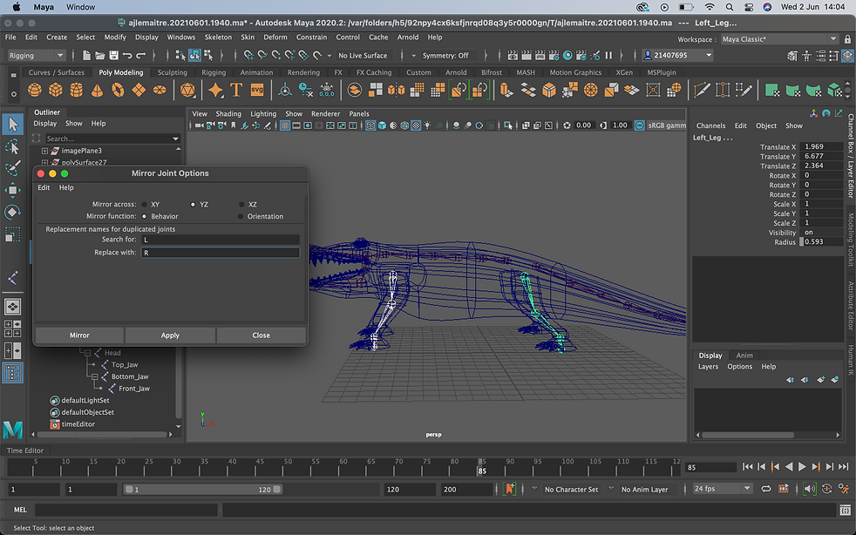
Task: Pick the Move tool in toolbox
Action: click(x=12, y=190)
